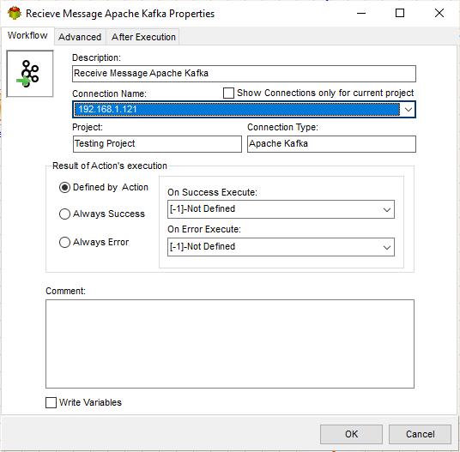
Task: Minimize the Properties dialog window
Action: pos(361,13)
